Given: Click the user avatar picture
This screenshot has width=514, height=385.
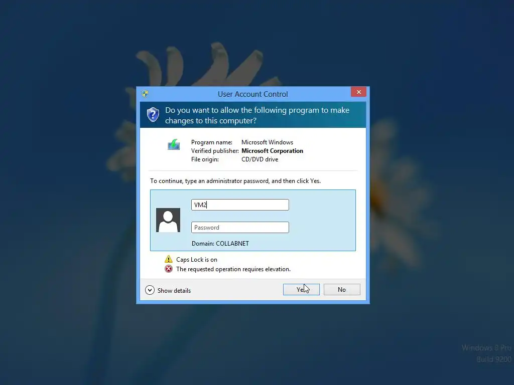Looking at the screenshot, I should coord(168,220).
